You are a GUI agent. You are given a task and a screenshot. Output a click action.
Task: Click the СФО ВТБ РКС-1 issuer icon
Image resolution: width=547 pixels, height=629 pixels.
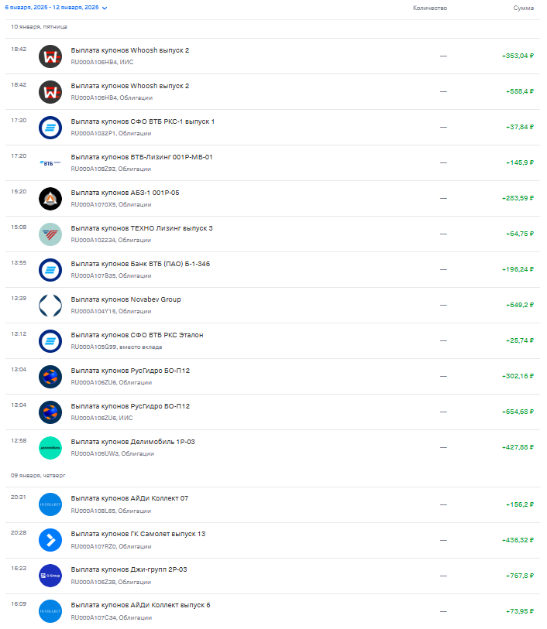pyautogui.click(x=50, y=128)
